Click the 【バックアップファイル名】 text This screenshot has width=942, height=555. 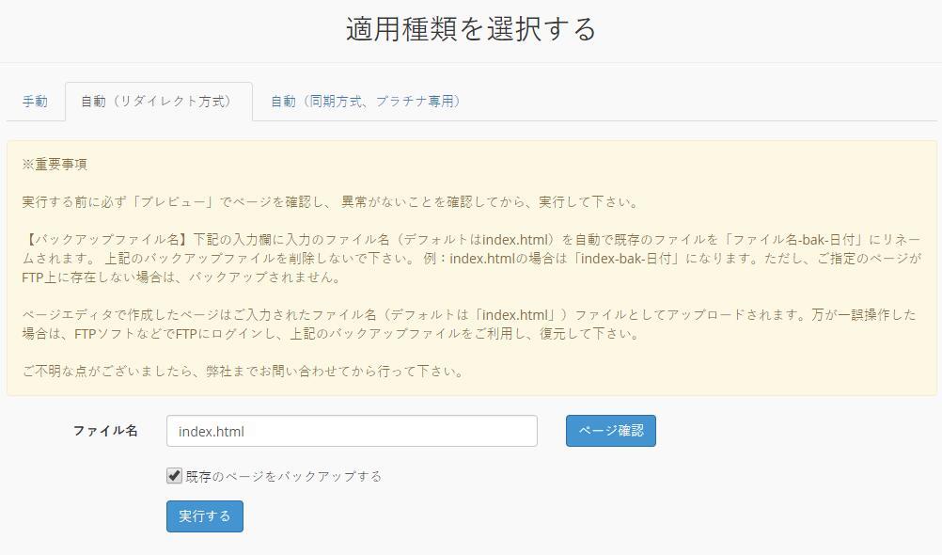(x=107, y=239)
